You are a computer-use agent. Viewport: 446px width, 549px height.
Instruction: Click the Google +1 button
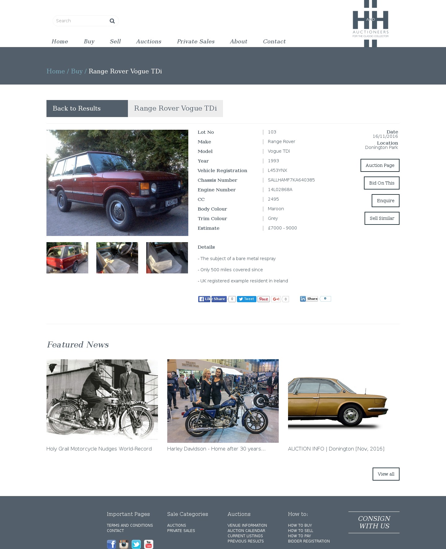276,299
